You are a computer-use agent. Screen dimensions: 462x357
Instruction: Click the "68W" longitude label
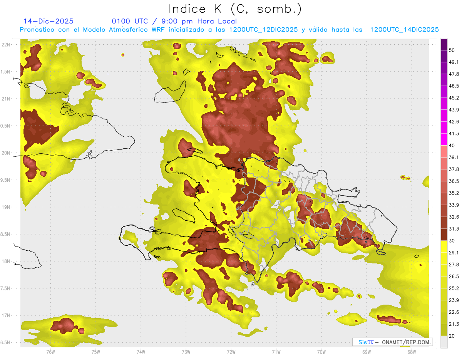click(412, 352)
